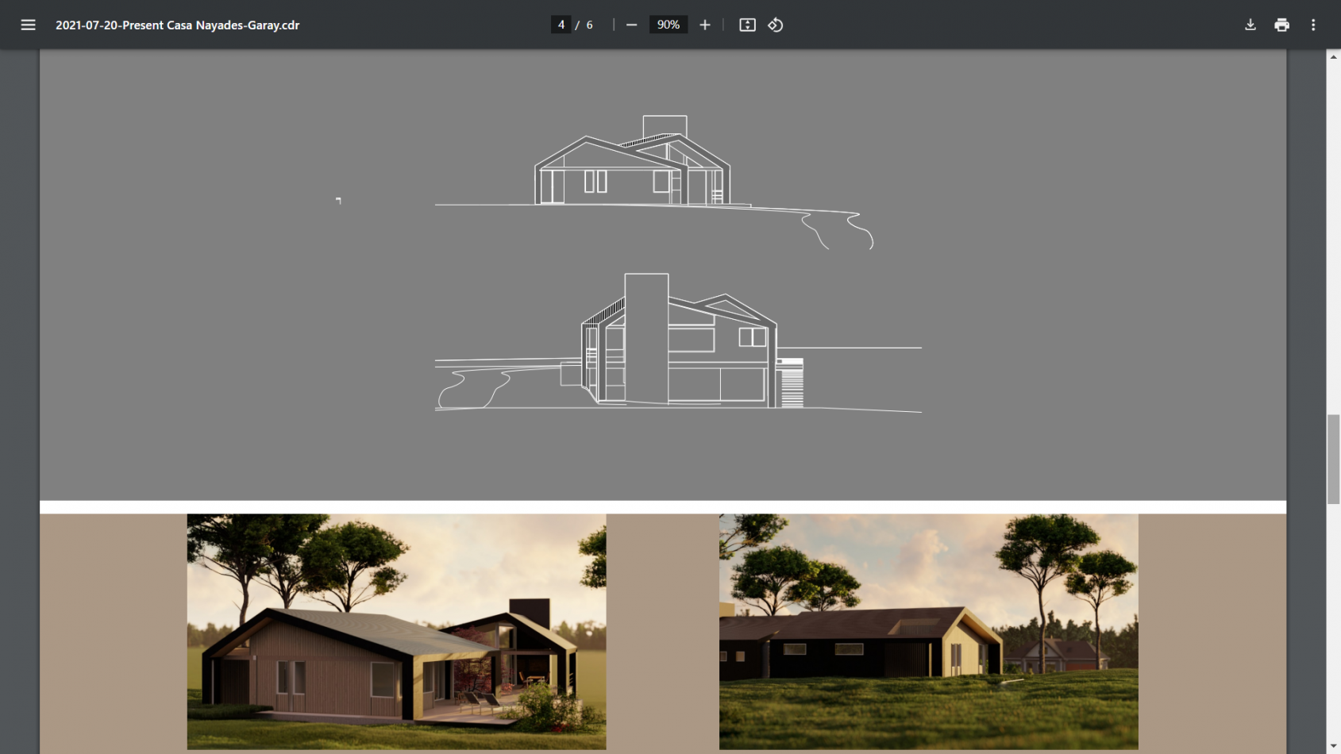Edit the current page number field

[561, 25]
